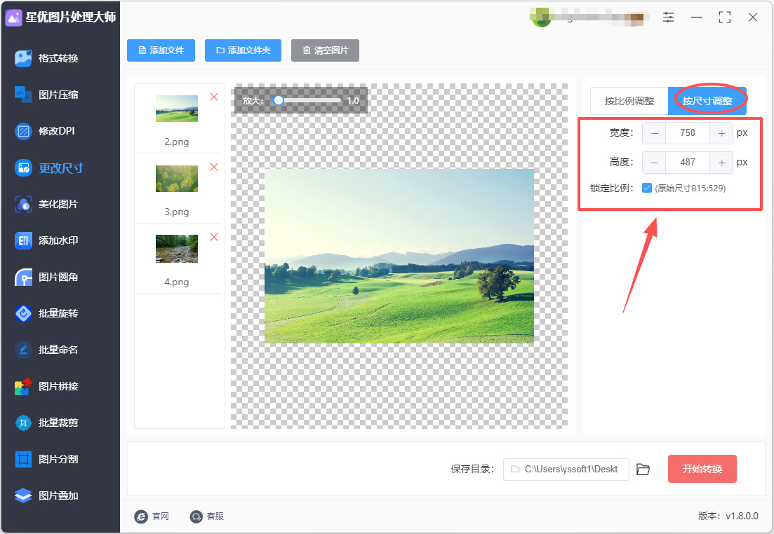The image size is (774, 534).
Task: Open the 修改DPI tool
Action: [46, 131]
